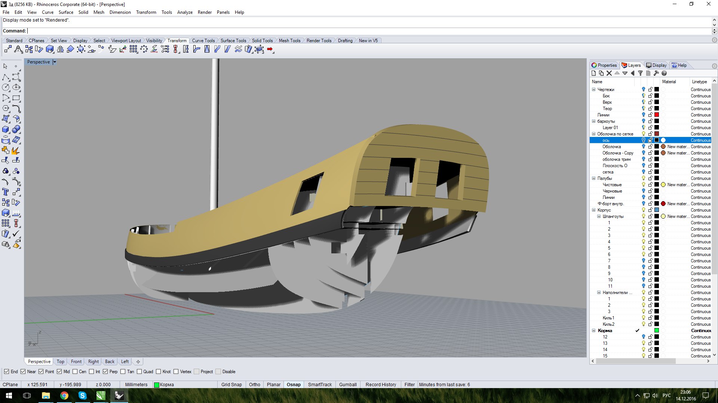Open the Perspective viewport dropdown arrow
The image size is (718, 403).
pyautogui.click(x=54, y=62)
